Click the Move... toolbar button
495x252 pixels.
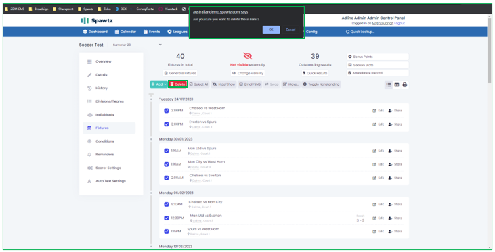pos(290,84)
